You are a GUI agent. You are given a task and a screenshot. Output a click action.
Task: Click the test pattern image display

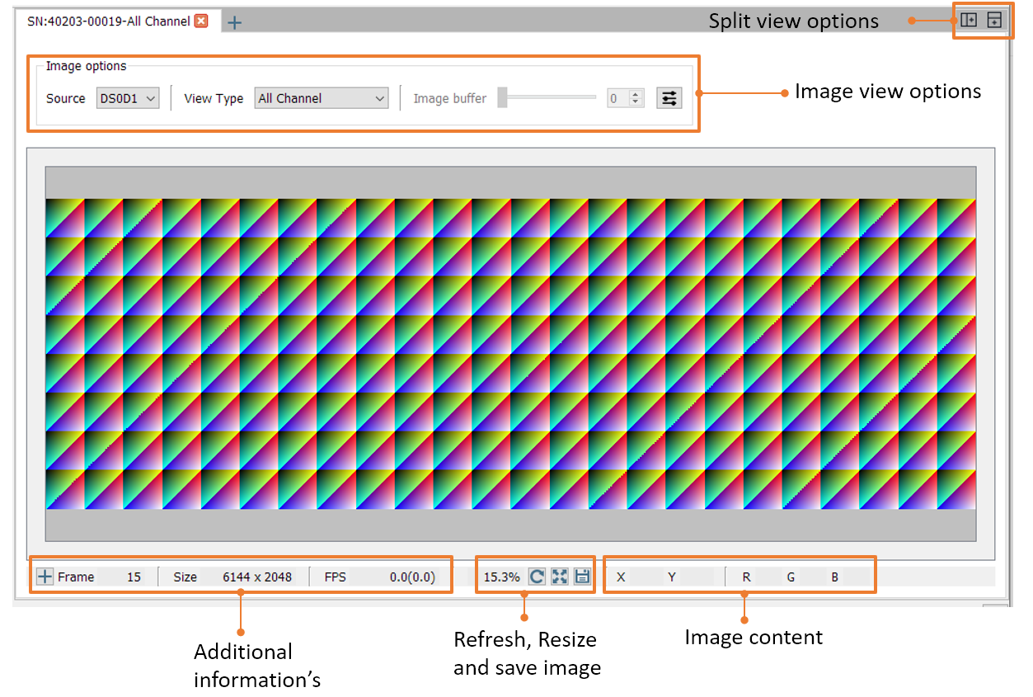pos(510,354)
